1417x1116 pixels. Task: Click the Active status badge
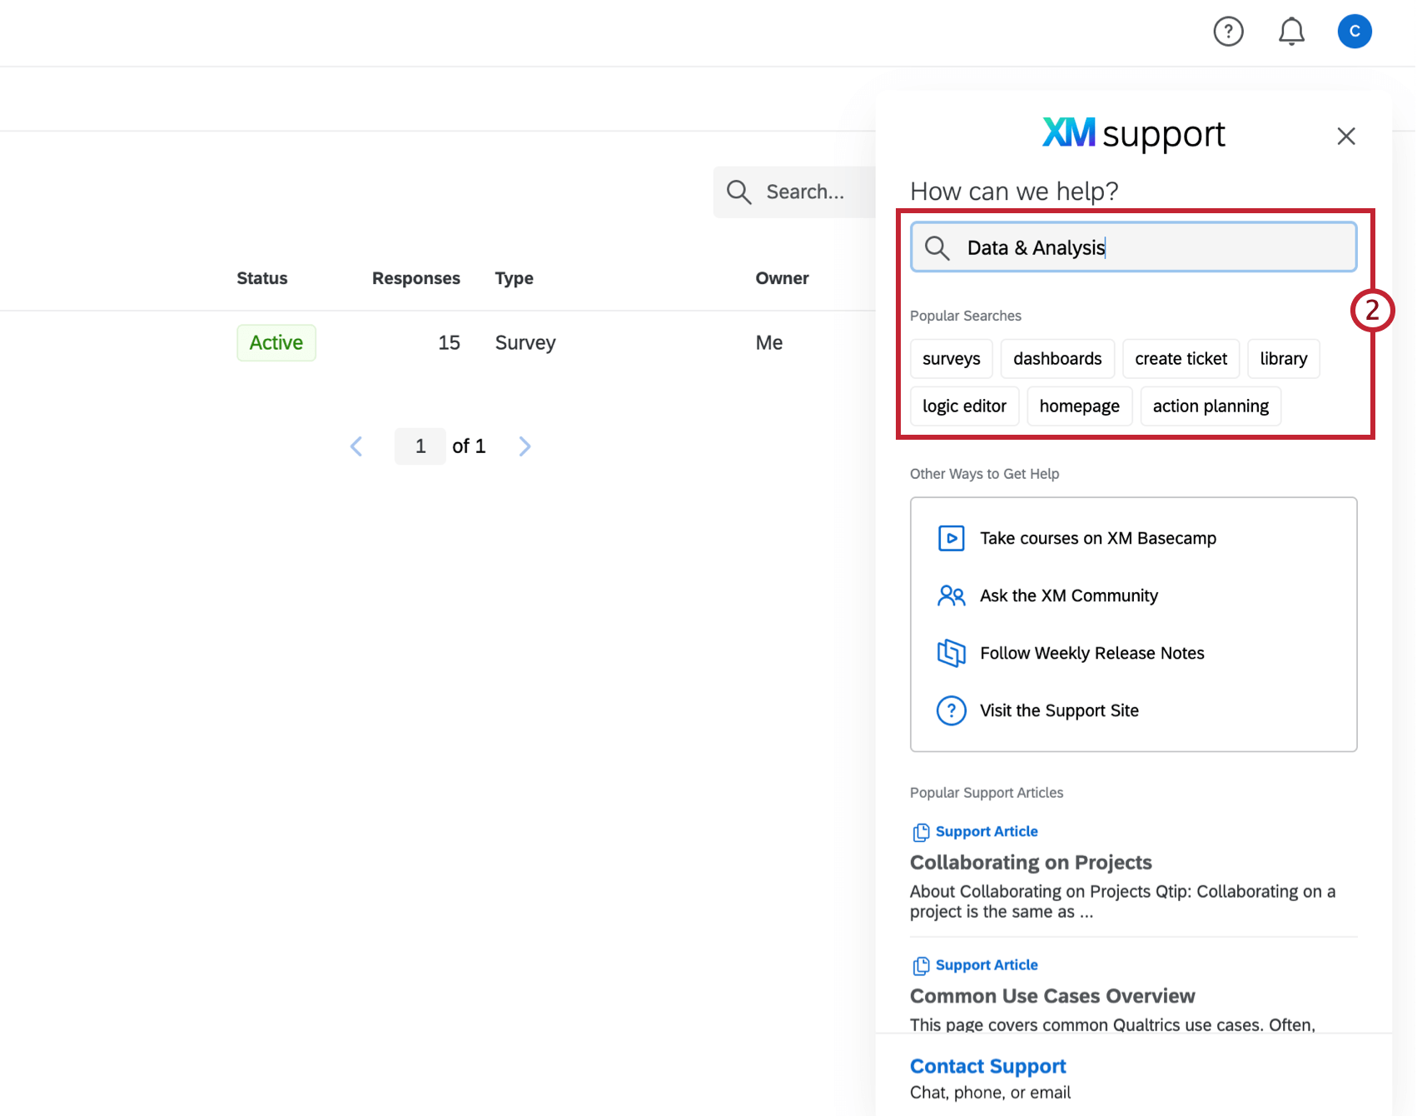276,343
